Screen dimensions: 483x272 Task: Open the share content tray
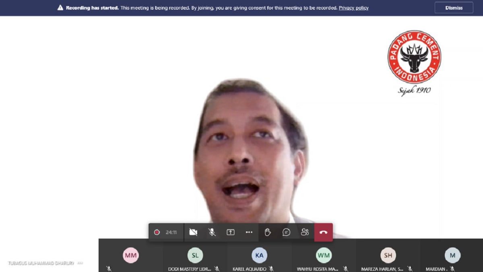(230, 232)
